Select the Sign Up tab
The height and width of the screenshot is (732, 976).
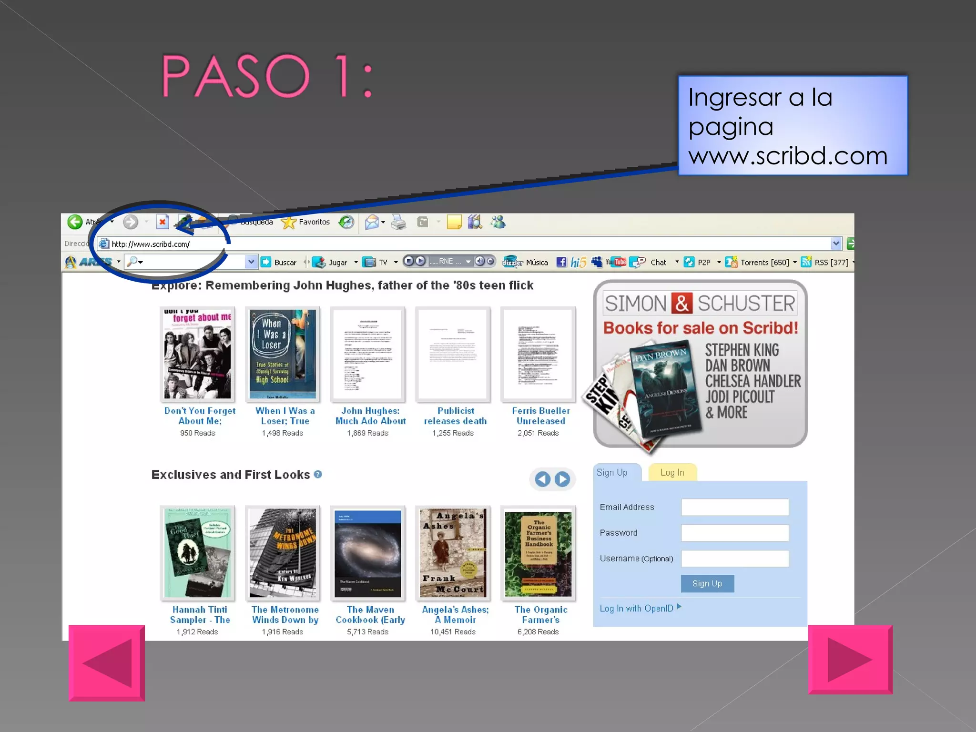click(612, 472)
